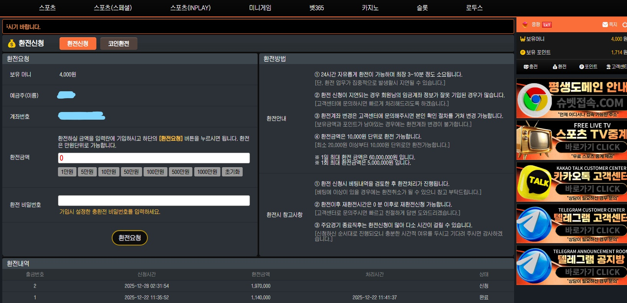This screenshot has width=627, height=303.
Task: Open the 카카오톡 고객센터 banner
Action: (x=572, y=182)
